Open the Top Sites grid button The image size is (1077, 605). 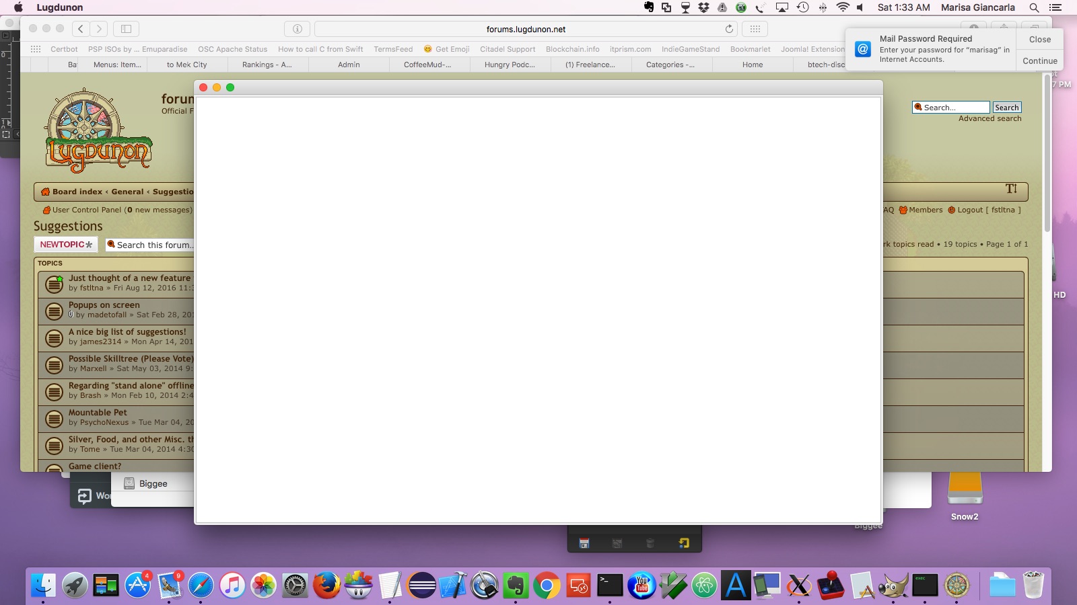tap(755, 29)
